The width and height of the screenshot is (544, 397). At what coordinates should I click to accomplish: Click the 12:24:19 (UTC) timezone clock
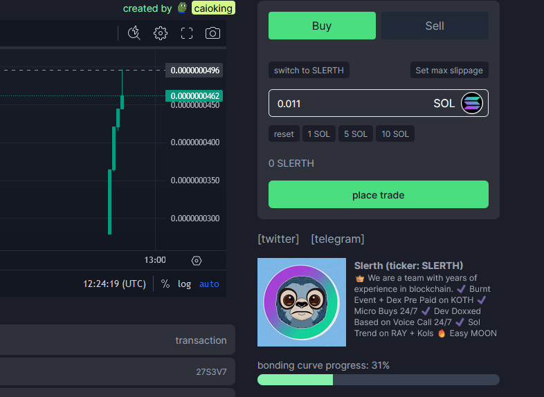click(114, 284)
